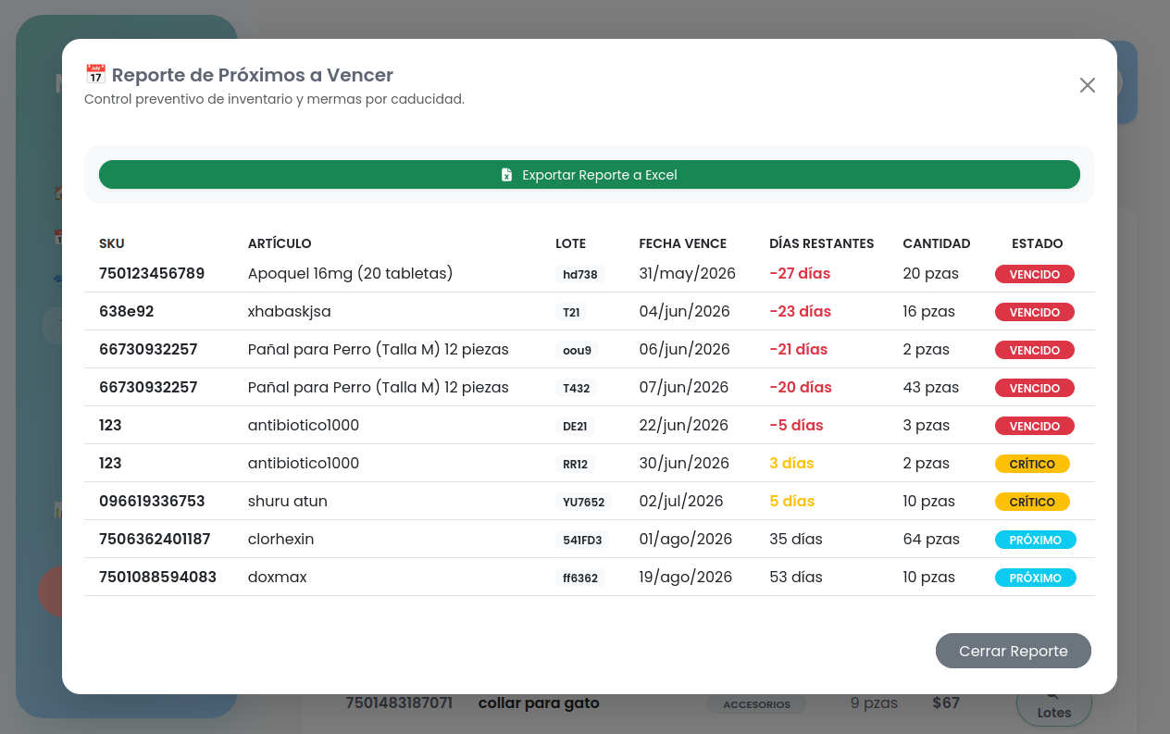The height and width of the screenshot is (734, 1170).
Task: Select the xhabaskjsa article row
Action: (x=590, y=312)
